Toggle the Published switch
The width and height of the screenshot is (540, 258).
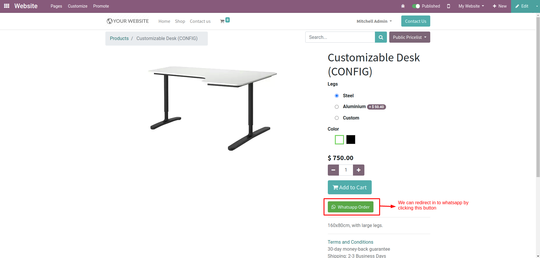416,6
